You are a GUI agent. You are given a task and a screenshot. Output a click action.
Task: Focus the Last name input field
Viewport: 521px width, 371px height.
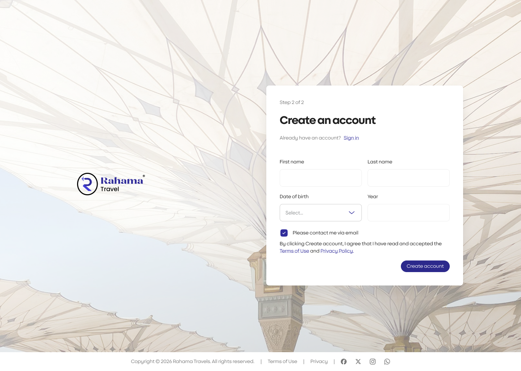[x=408, y=178]
